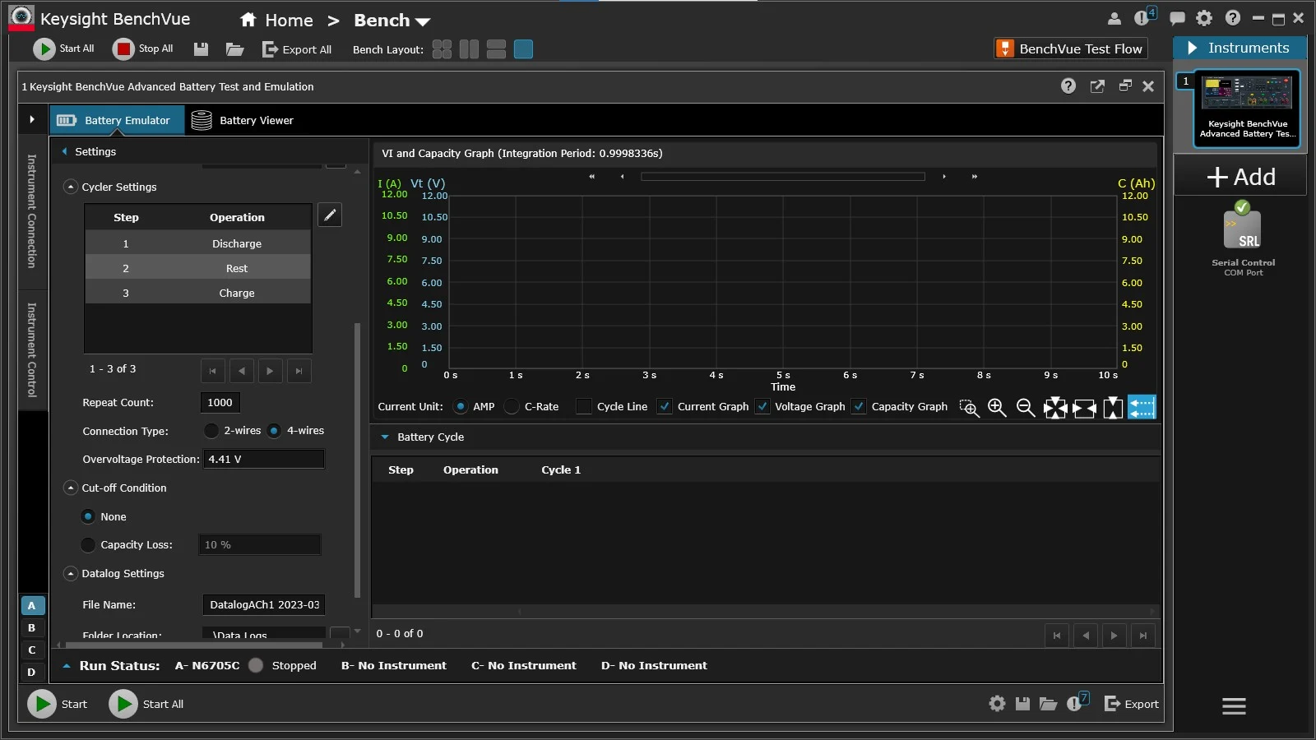Select channel B button

[32, 628]
